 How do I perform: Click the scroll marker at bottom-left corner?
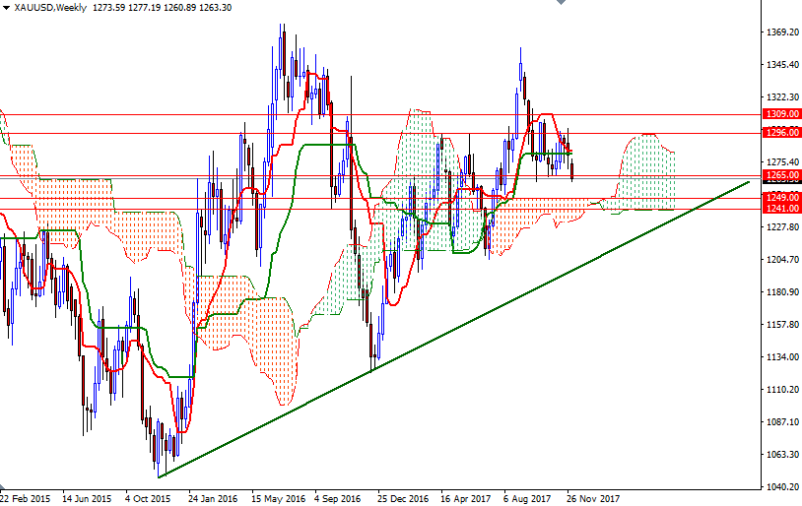pos(3,486)
